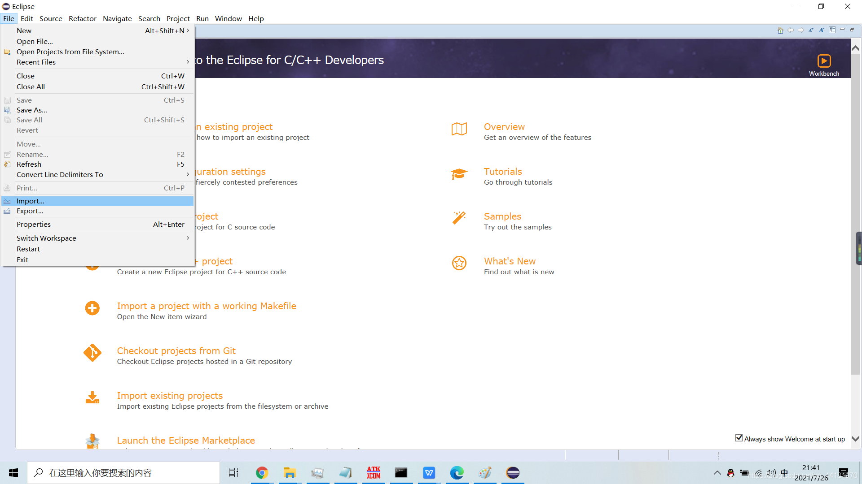The height and width of the screenshot is (484, 862).
Task: Click the Launch the Eclipse Marketplace link
Action: (186, 441)
